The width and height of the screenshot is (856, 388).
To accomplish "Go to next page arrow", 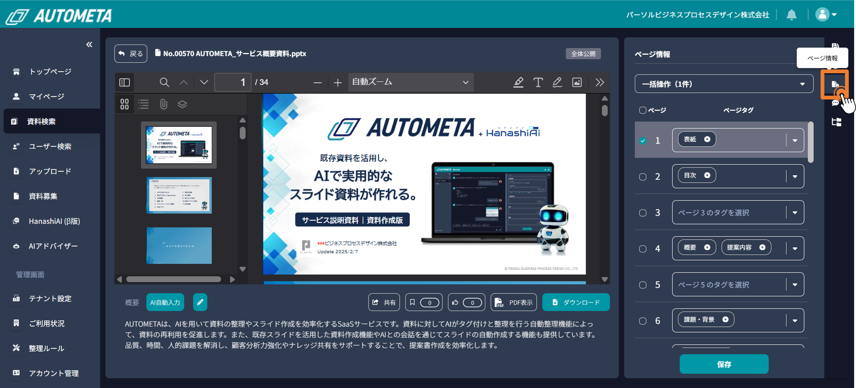I will [x=204, y=82].
